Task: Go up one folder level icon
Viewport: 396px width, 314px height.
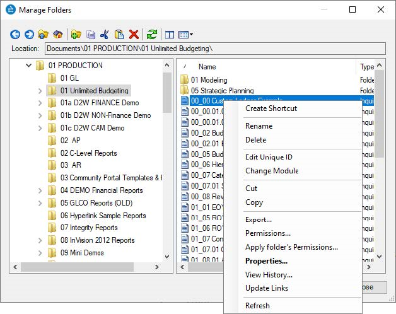Action: coord(43,35)
